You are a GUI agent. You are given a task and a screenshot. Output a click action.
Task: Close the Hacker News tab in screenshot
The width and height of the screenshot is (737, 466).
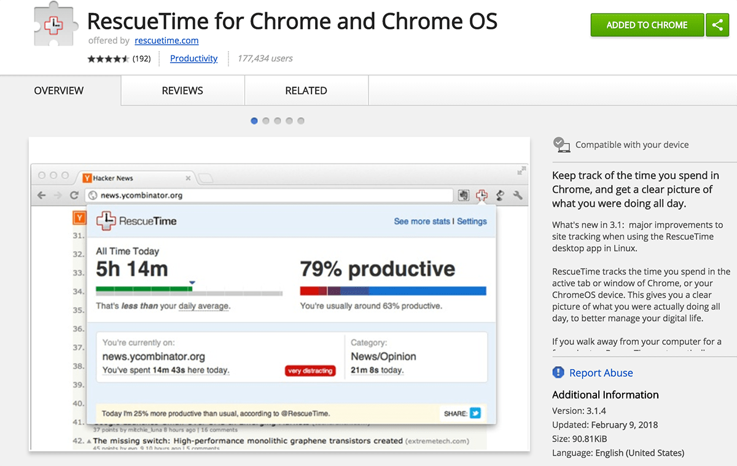pos(189,179)
